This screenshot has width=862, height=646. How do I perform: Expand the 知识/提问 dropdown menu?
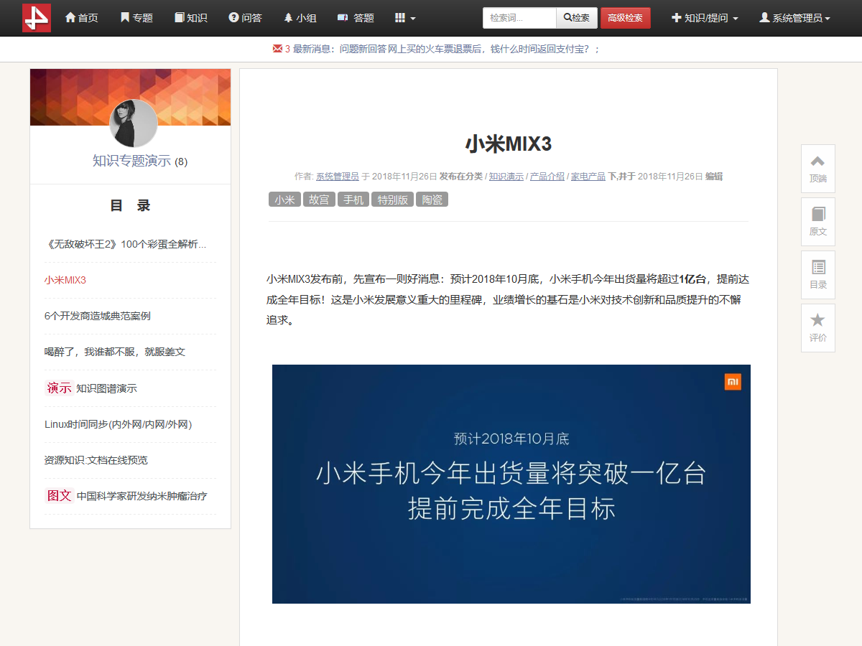pos(705,18)
